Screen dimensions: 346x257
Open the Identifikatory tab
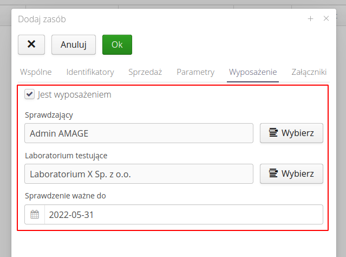pos(90,72)
